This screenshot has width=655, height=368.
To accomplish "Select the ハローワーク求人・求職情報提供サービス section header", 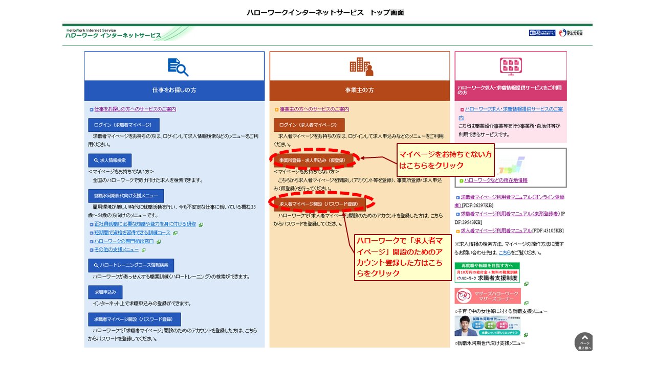I will (x=511, y=90).
